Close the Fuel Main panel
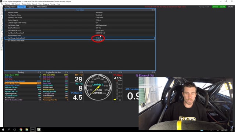 (x=154, y=10)
